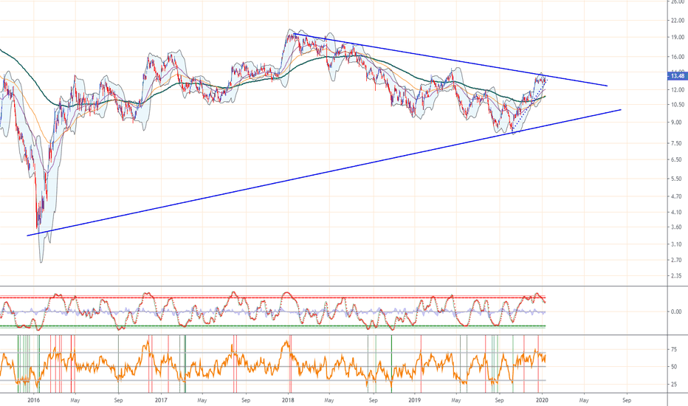Click the 75 level on RSI scale
Image resolution: width=688 pixels, height=406 pixels.
point(673,349)
